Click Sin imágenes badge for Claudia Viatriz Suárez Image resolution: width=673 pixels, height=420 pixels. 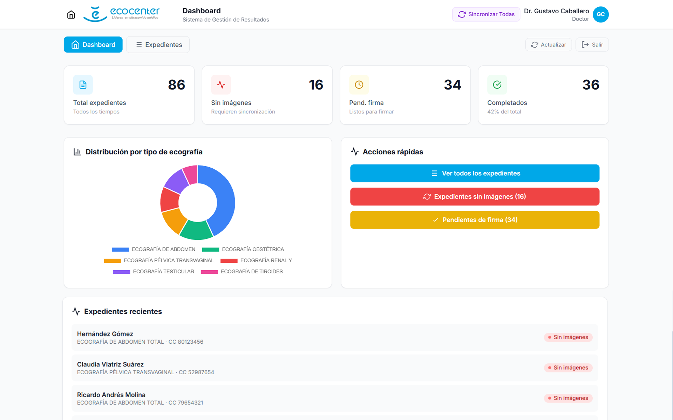click(568, 367)
